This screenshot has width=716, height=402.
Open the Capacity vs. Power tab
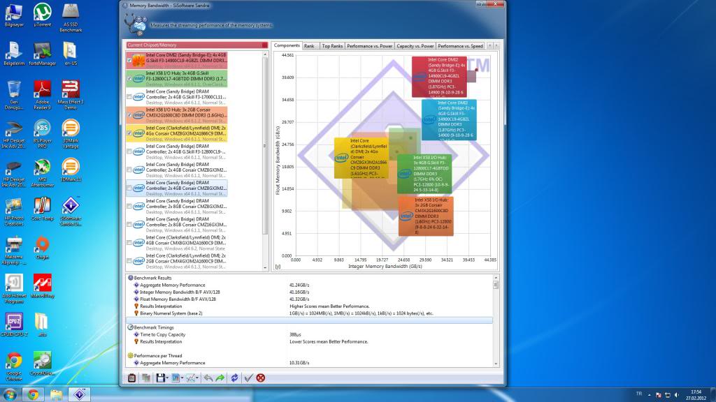pos(415,46)
